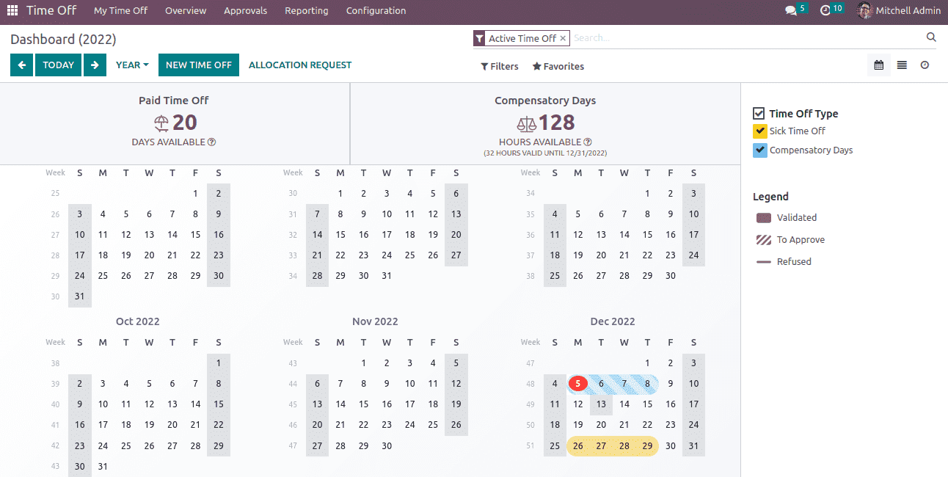Click December 13 in Dec 2022
This screenshot has width=948, height=477.
(x=601, y=404)
